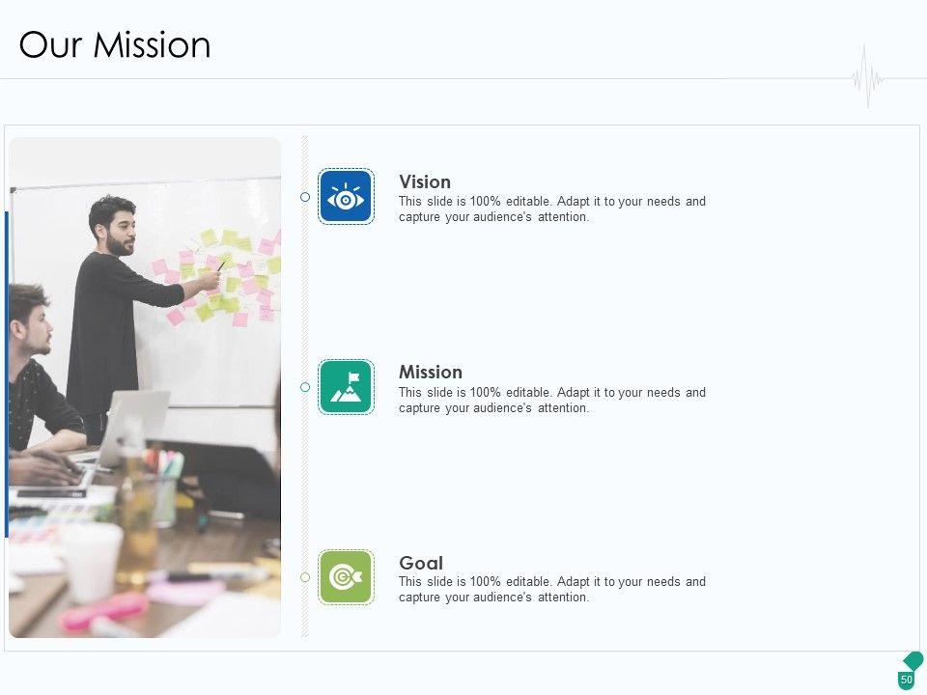The width and height of the screenshot is (927, 695).
Task: Click the Goal target icon
Action: (x=346, y=577)
